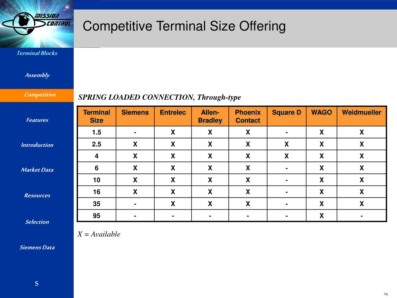Open the Terminal Blocks section link
The width and height of the screenshot is (397, 298).
point(37,53)
